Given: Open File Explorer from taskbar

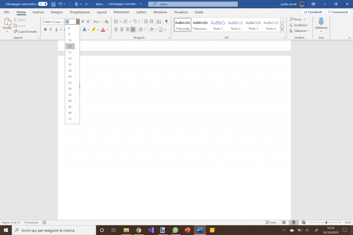Looking at the screenshot, I should (x=126, y=230).
